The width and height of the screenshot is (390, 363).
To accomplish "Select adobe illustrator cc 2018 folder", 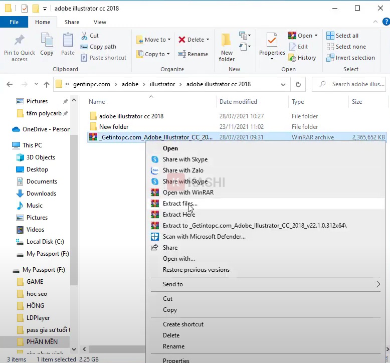I will click(237, 116).
